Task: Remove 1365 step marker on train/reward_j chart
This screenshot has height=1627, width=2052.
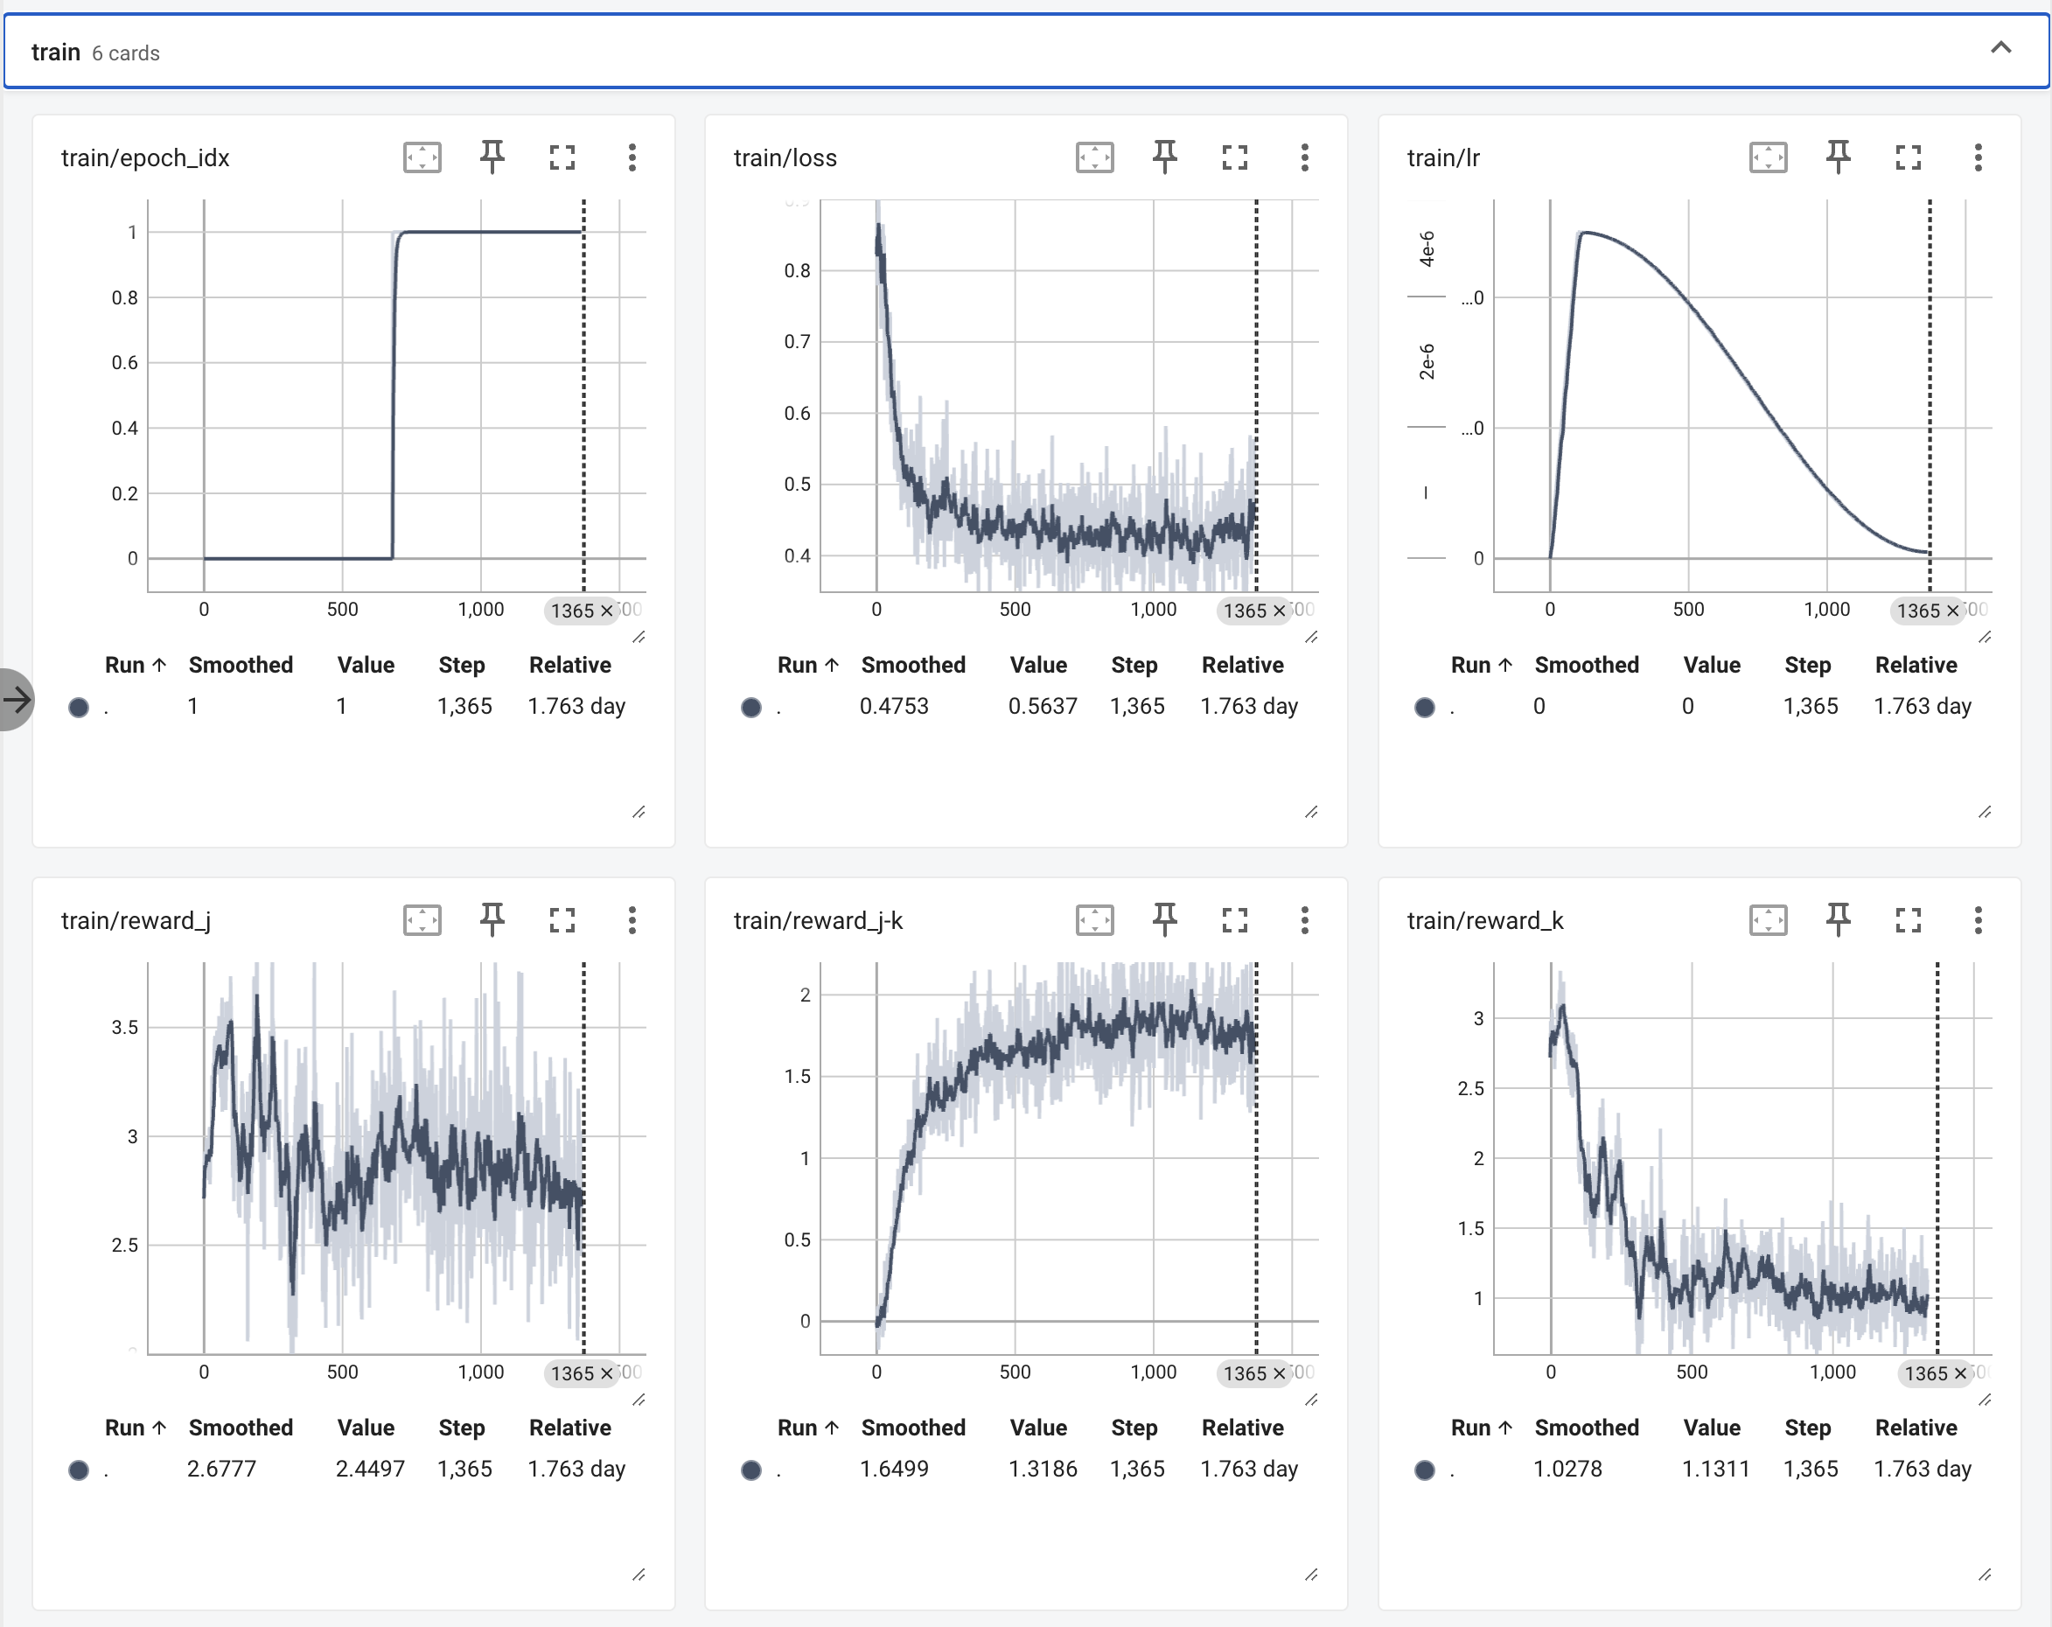Action: point(606,1373)
